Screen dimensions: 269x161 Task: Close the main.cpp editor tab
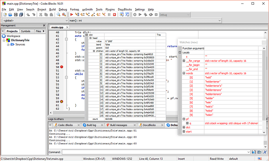(x=67, y=27)
